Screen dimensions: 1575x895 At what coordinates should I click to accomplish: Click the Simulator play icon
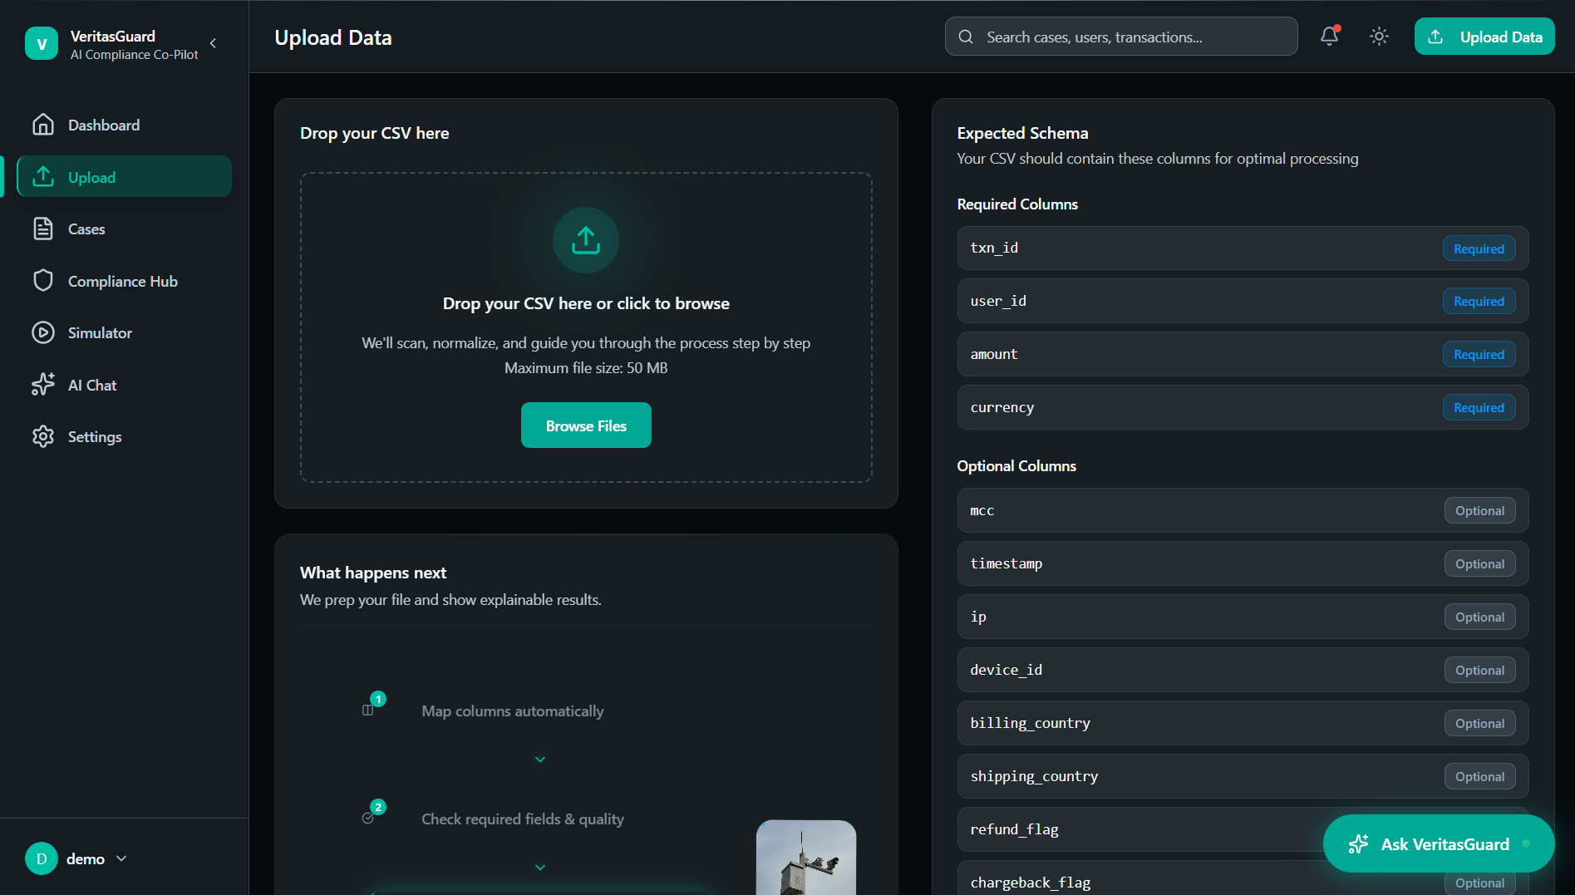coord(43,332)
